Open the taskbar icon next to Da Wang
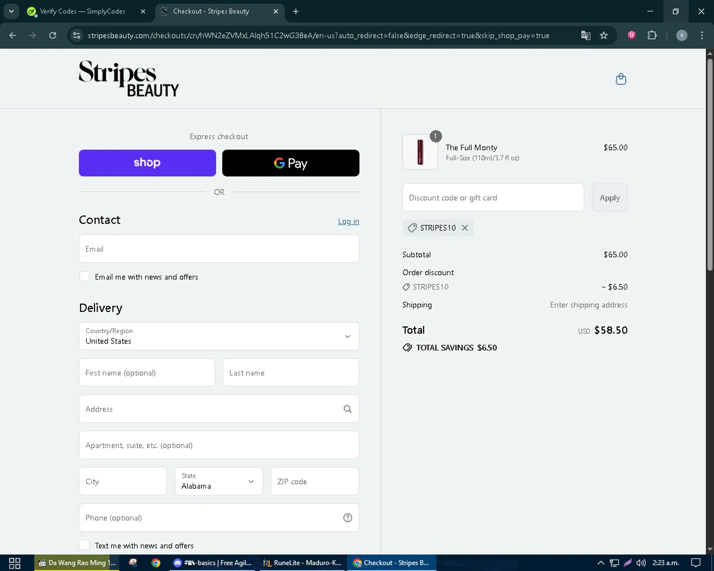Image resolution: width=714 pixels, height=571 pixels. point(133,563)
